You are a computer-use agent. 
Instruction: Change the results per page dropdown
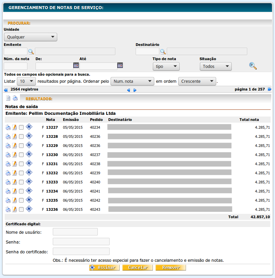26,81
